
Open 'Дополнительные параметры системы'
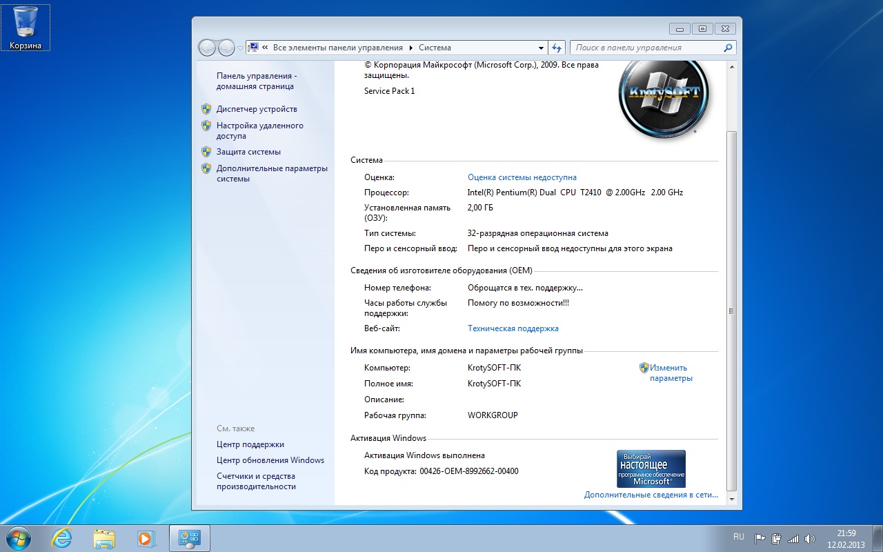tap(272, 174)
